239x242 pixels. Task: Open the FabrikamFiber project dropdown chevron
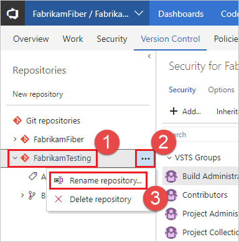pyautogui.click(x=139, y=14)
